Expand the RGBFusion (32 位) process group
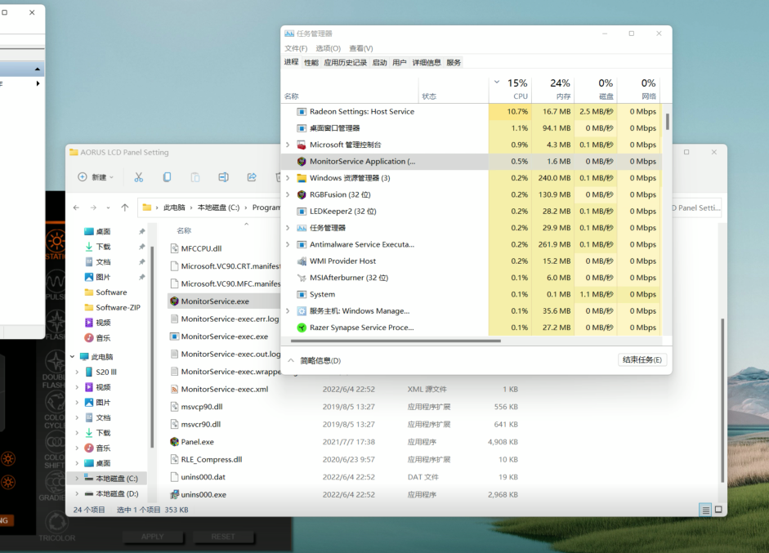 [x=288, y=194]
